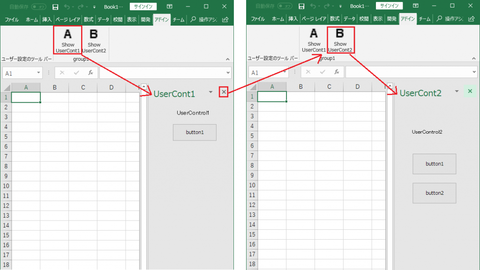Switch to the 開発 ribbon tab
The image size is (480, 270).
click(x=145, y=19)
